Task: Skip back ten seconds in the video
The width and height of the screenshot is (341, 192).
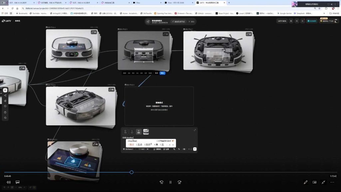Action: pyautogui.click(x=162, y=182)
